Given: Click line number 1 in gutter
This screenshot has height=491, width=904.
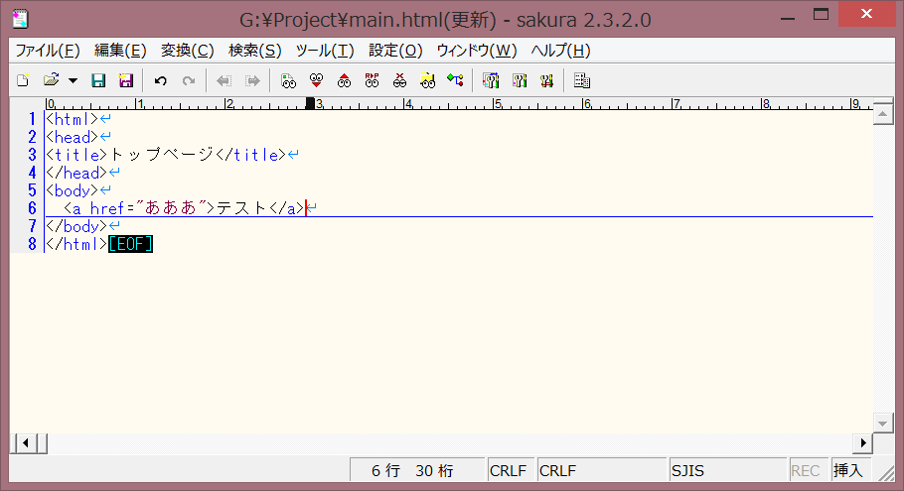Looking at the screenshot, I should pyautogui.click(x=32, y=119).
